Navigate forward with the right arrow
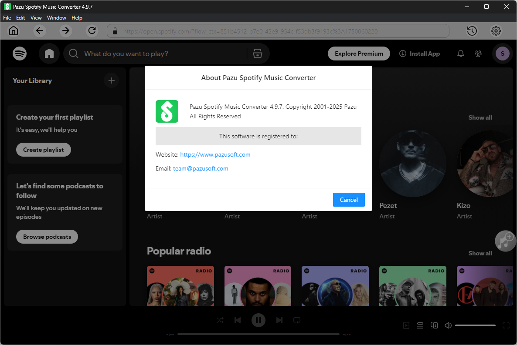 click(x=66, y=31)
